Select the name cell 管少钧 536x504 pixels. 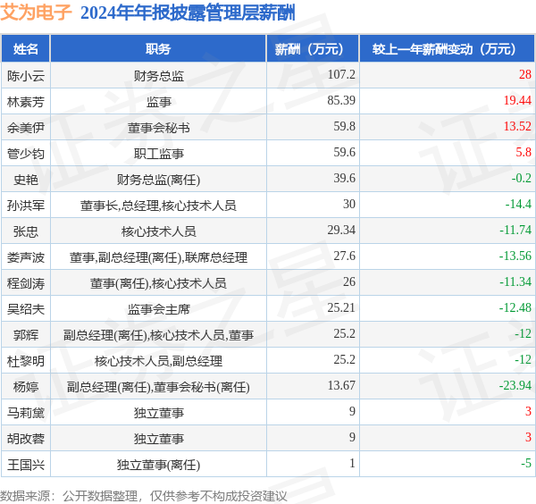coord(26,154)
